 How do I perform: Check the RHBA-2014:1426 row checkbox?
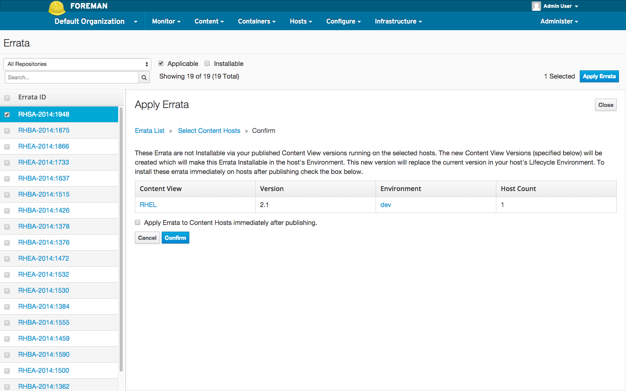7,211
